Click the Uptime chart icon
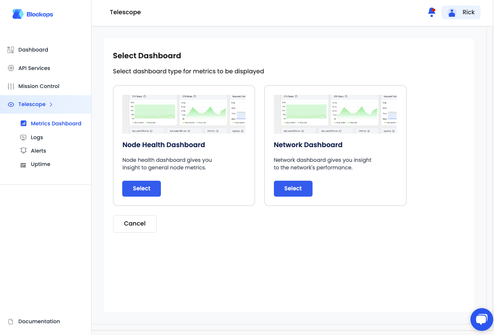 pyautogui.click(x=24, y=164)
